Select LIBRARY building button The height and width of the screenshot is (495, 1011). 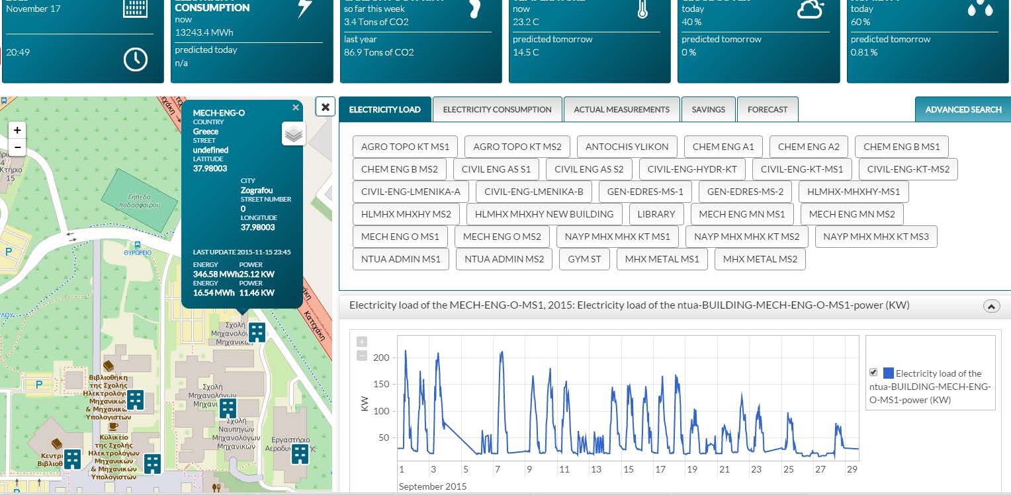[656, 214]
